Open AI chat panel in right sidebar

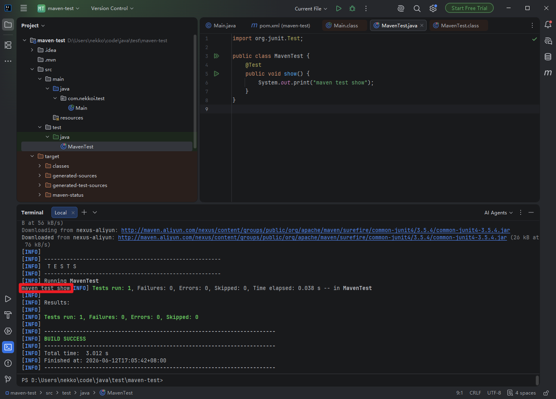pyautogui.click(x=548, y=41)
